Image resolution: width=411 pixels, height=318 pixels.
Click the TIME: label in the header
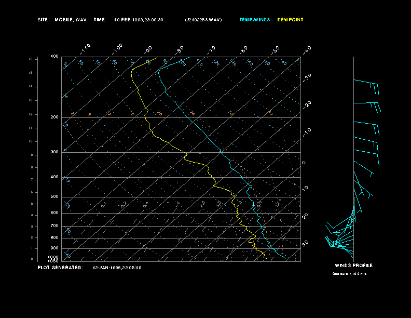(x=100, y=20)
